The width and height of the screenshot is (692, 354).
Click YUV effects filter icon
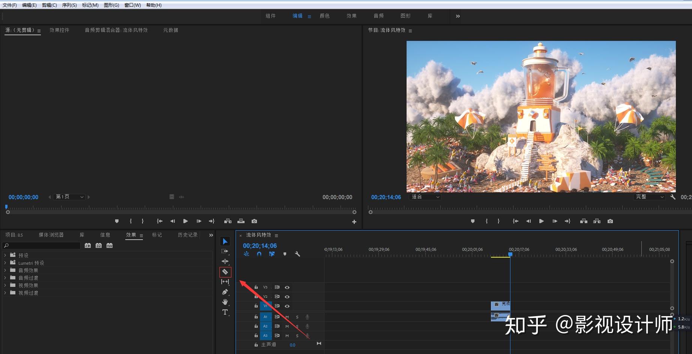(110, 246)
